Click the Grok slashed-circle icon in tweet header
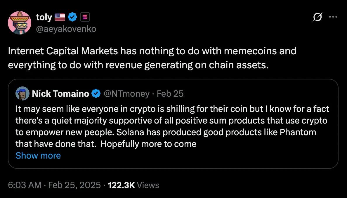This screenshot has width=347, height=198. click(x=317, y=18)
